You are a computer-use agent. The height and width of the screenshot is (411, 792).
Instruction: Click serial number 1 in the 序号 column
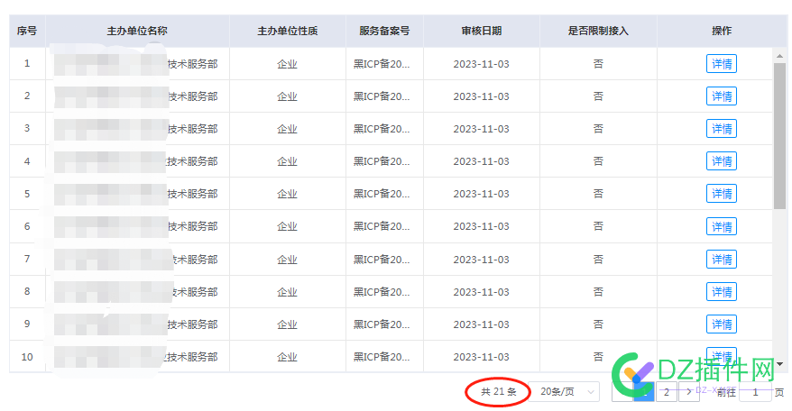[27, 64]
